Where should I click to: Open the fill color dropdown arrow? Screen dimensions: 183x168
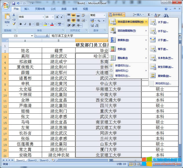click(48, 24)
